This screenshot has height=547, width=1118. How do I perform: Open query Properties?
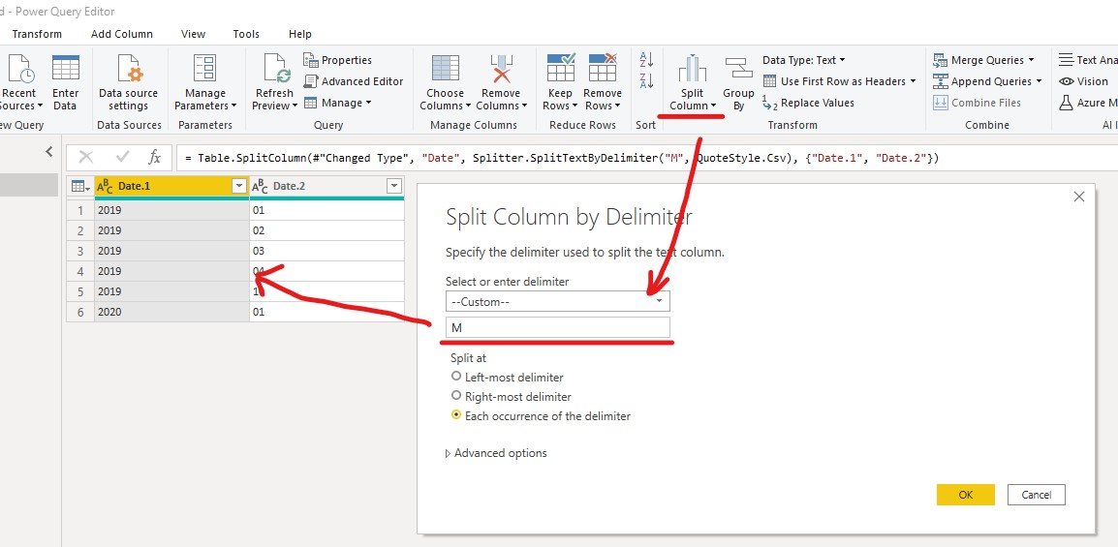pos(338,61)
